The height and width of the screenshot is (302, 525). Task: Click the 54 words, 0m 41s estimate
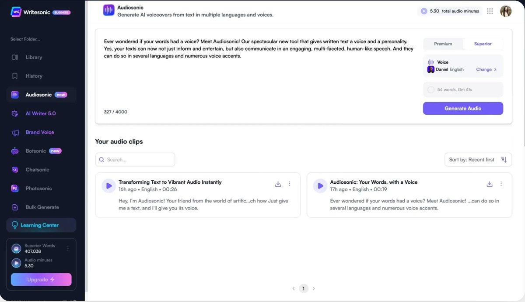tap(463, 89)
